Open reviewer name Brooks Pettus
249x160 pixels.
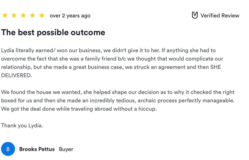point(37,149)
